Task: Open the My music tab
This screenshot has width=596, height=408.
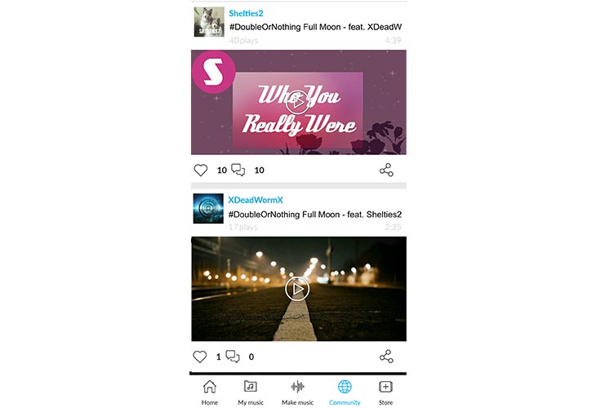Action: [x=251, y=392]
